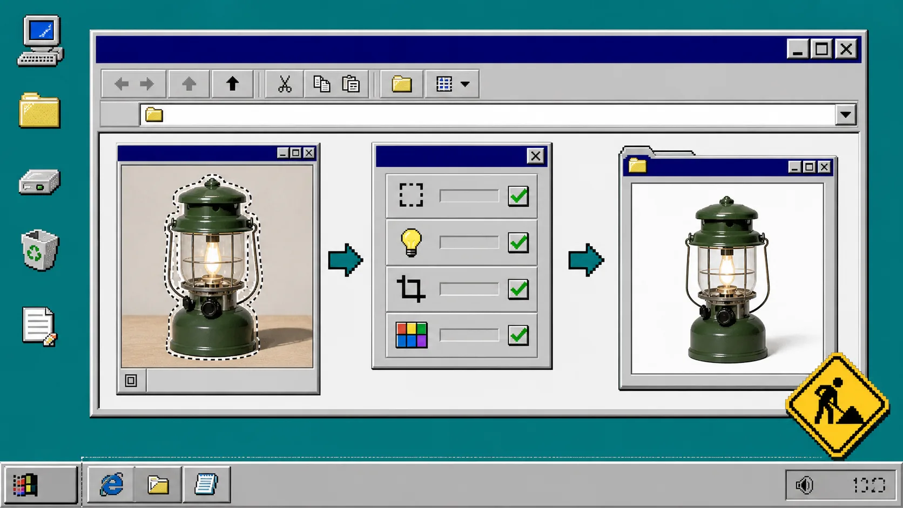903x508 pixels.
Task: Maximize the left lantern photo window
Action: pos(296,153)
